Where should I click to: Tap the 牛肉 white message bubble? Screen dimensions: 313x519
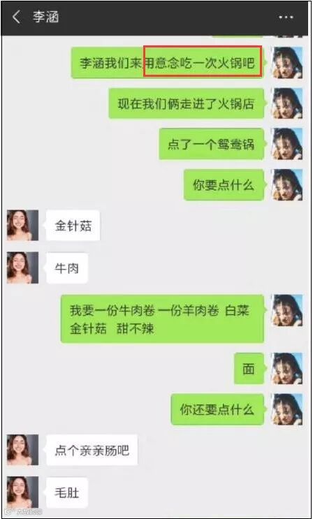pyautogui.click(x=67, y=268)
